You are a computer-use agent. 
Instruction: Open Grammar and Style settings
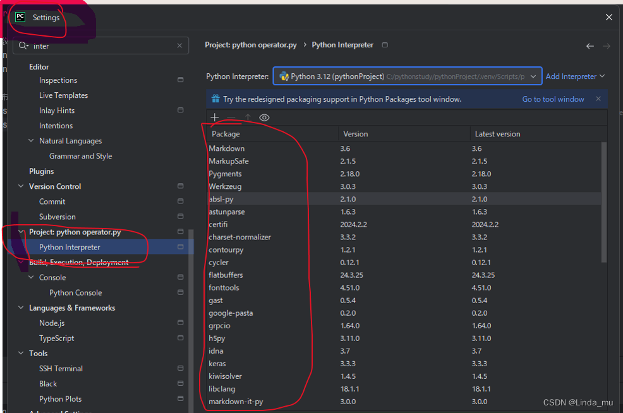point(81,156)
